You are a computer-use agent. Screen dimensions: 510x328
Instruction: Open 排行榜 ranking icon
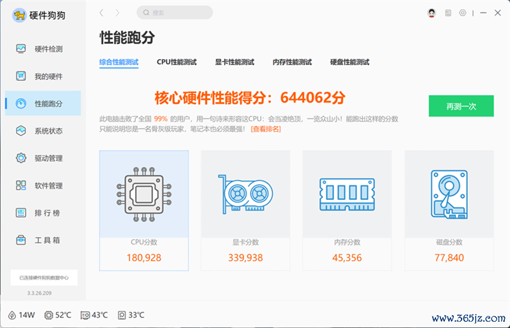tap(21, 213)
